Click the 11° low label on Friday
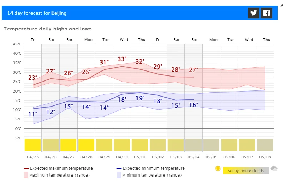 click(33, 114)
